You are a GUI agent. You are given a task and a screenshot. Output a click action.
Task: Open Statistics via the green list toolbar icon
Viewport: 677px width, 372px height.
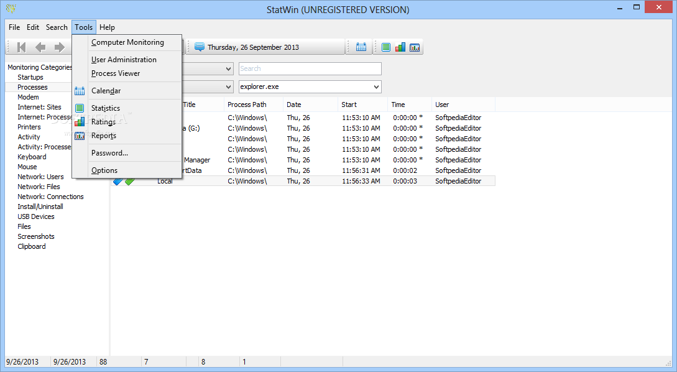(386, 47)
